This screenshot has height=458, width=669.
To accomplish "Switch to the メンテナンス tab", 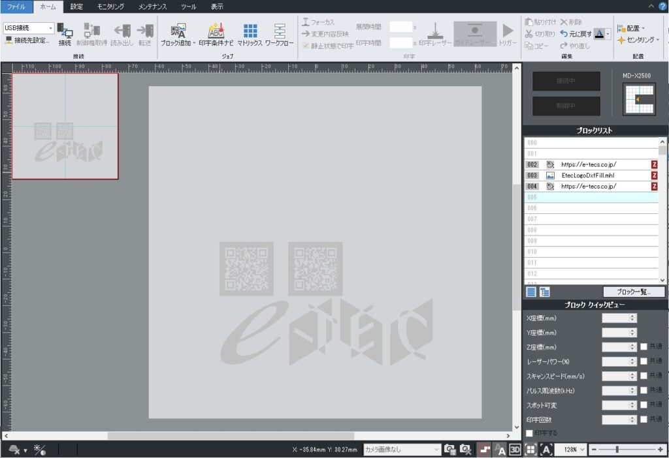I will click(x=152, y=7).
